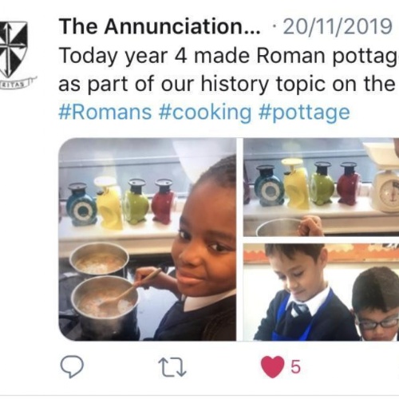
Task: Open the #cooking hashtag
Action: 205,113
